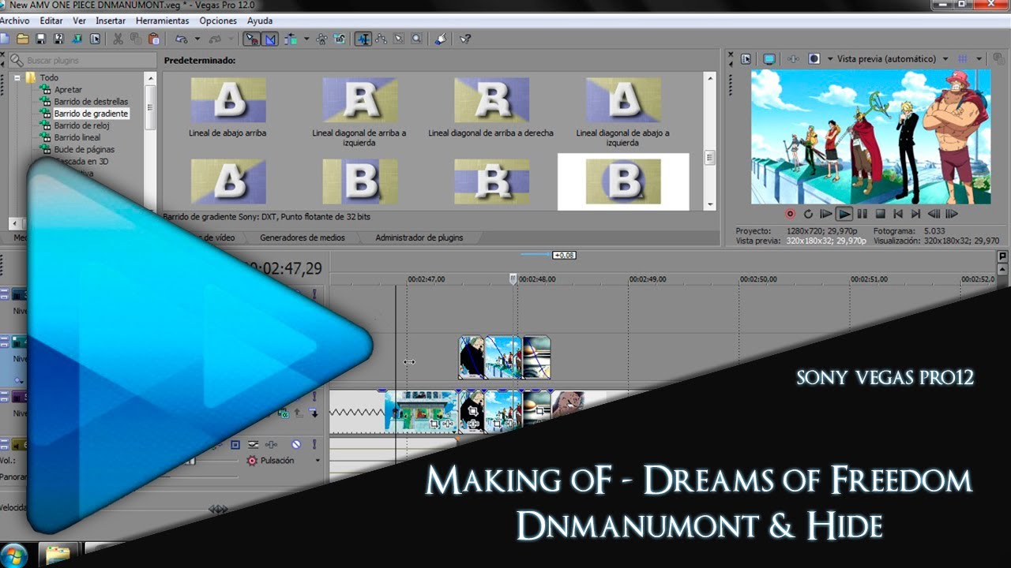This screenshot has width=1011, height=568.
Task: Click the Buscar plugins search field
Action: (x=83, y=60)
